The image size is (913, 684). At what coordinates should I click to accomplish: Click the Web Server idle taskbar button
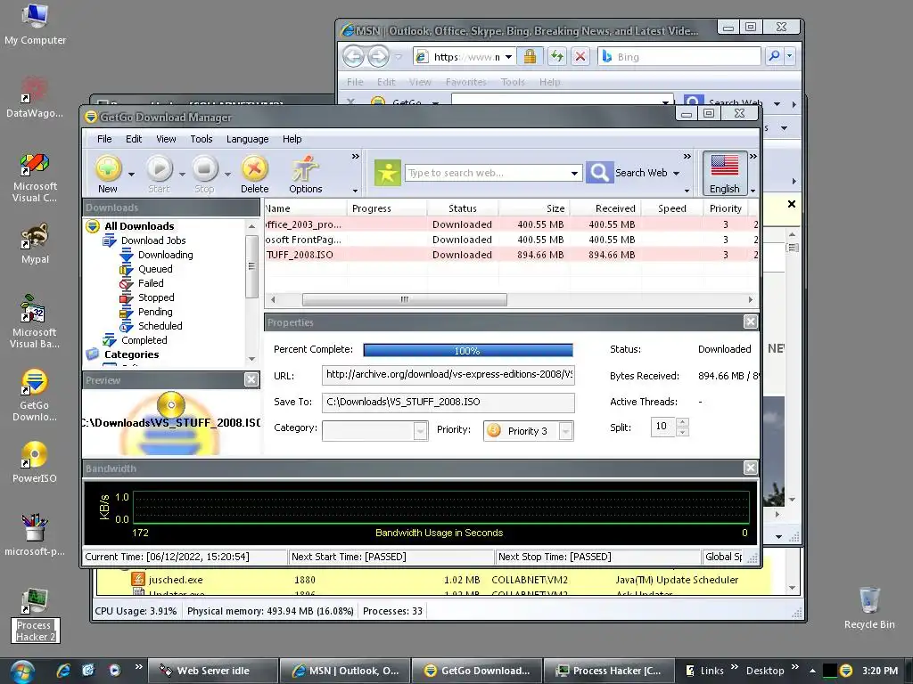212,671
